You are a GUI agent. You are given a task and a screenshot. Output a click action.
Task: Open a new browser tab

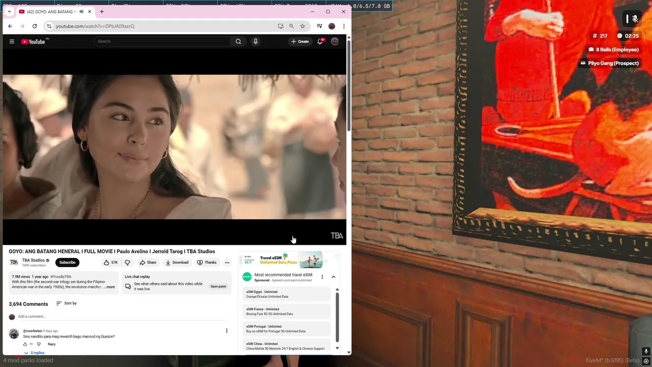pyautogui.click(x=102, y=12)
